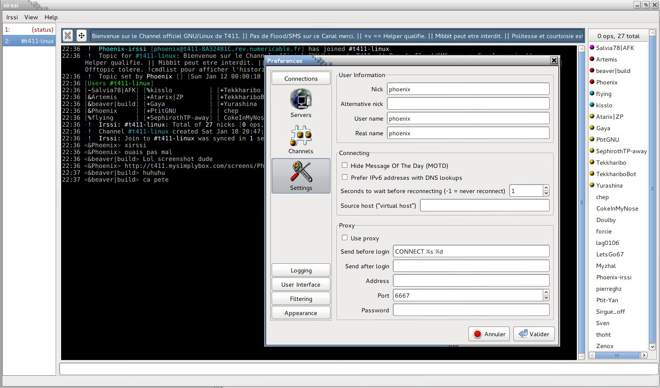Screen dimensions: 660x388
Task: Increase the reconnect seconds spinner value
Action: tap(546, 188)
